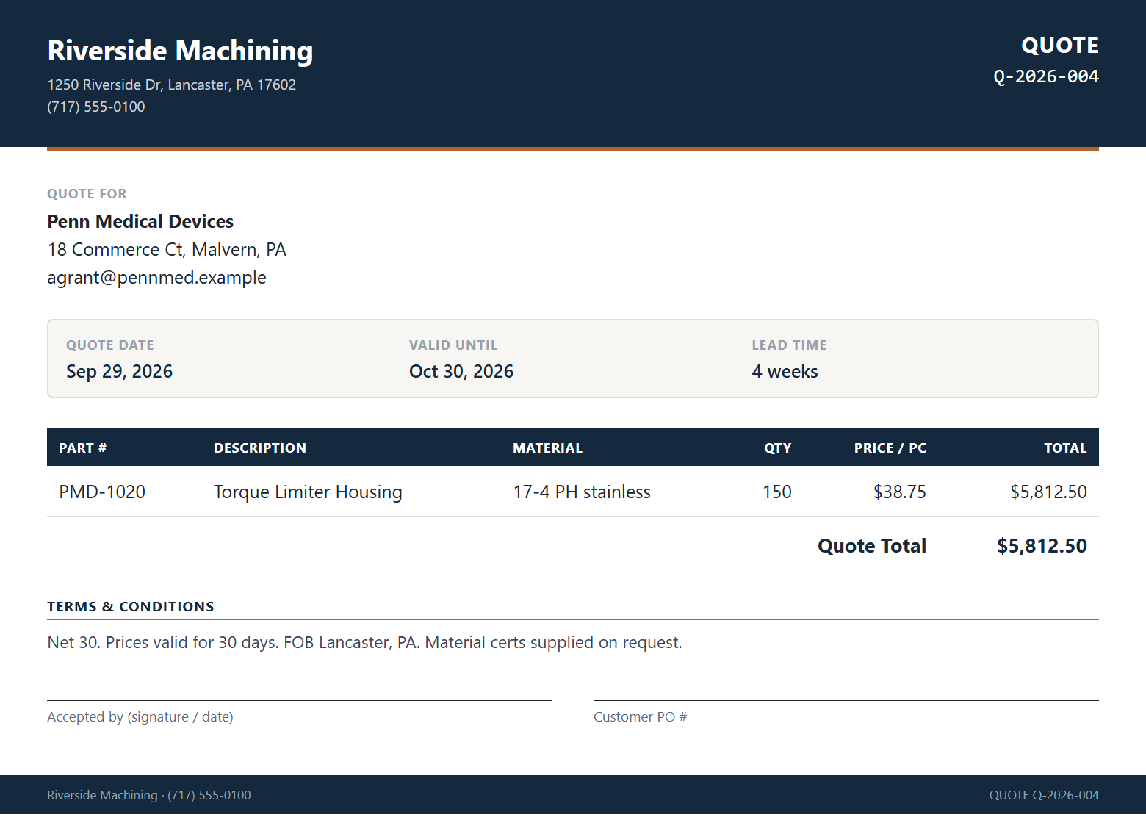Click the DESCRIPTION column header
1146x823 pixels.
point(260,448)
